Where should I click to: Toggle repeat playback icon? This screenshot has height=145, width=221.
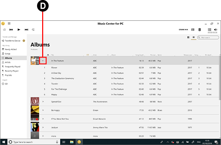(x=33, y=30)
